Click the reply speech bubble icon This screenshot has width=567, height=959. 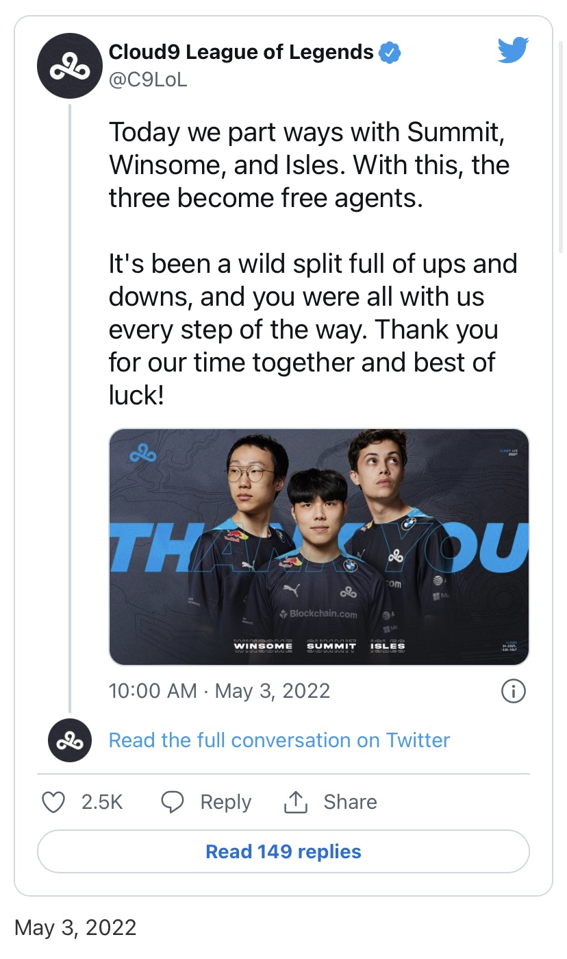[x=173, y=802]
